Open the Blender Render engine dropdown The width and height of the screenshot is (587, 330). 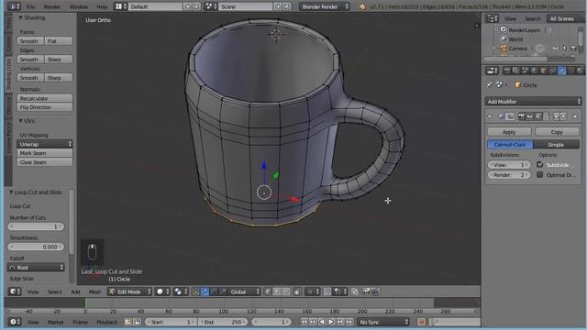[x=324, y=6]
